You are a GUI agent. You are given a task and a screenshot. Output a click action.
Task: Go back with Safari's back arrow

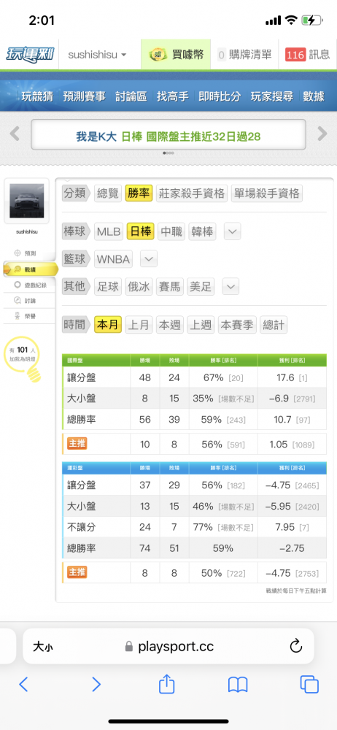click(x=24, y=685)
